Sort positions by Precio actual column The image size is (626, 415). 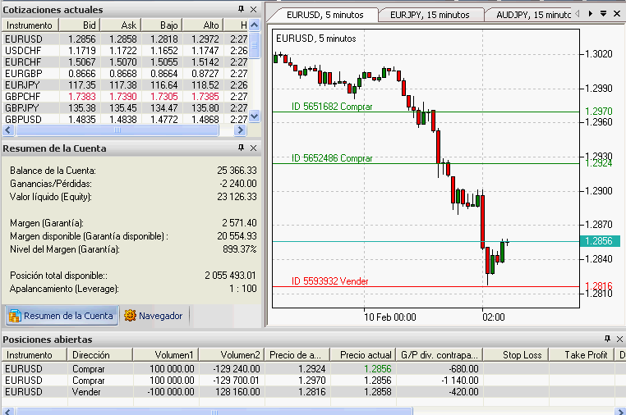click(363, 355)
